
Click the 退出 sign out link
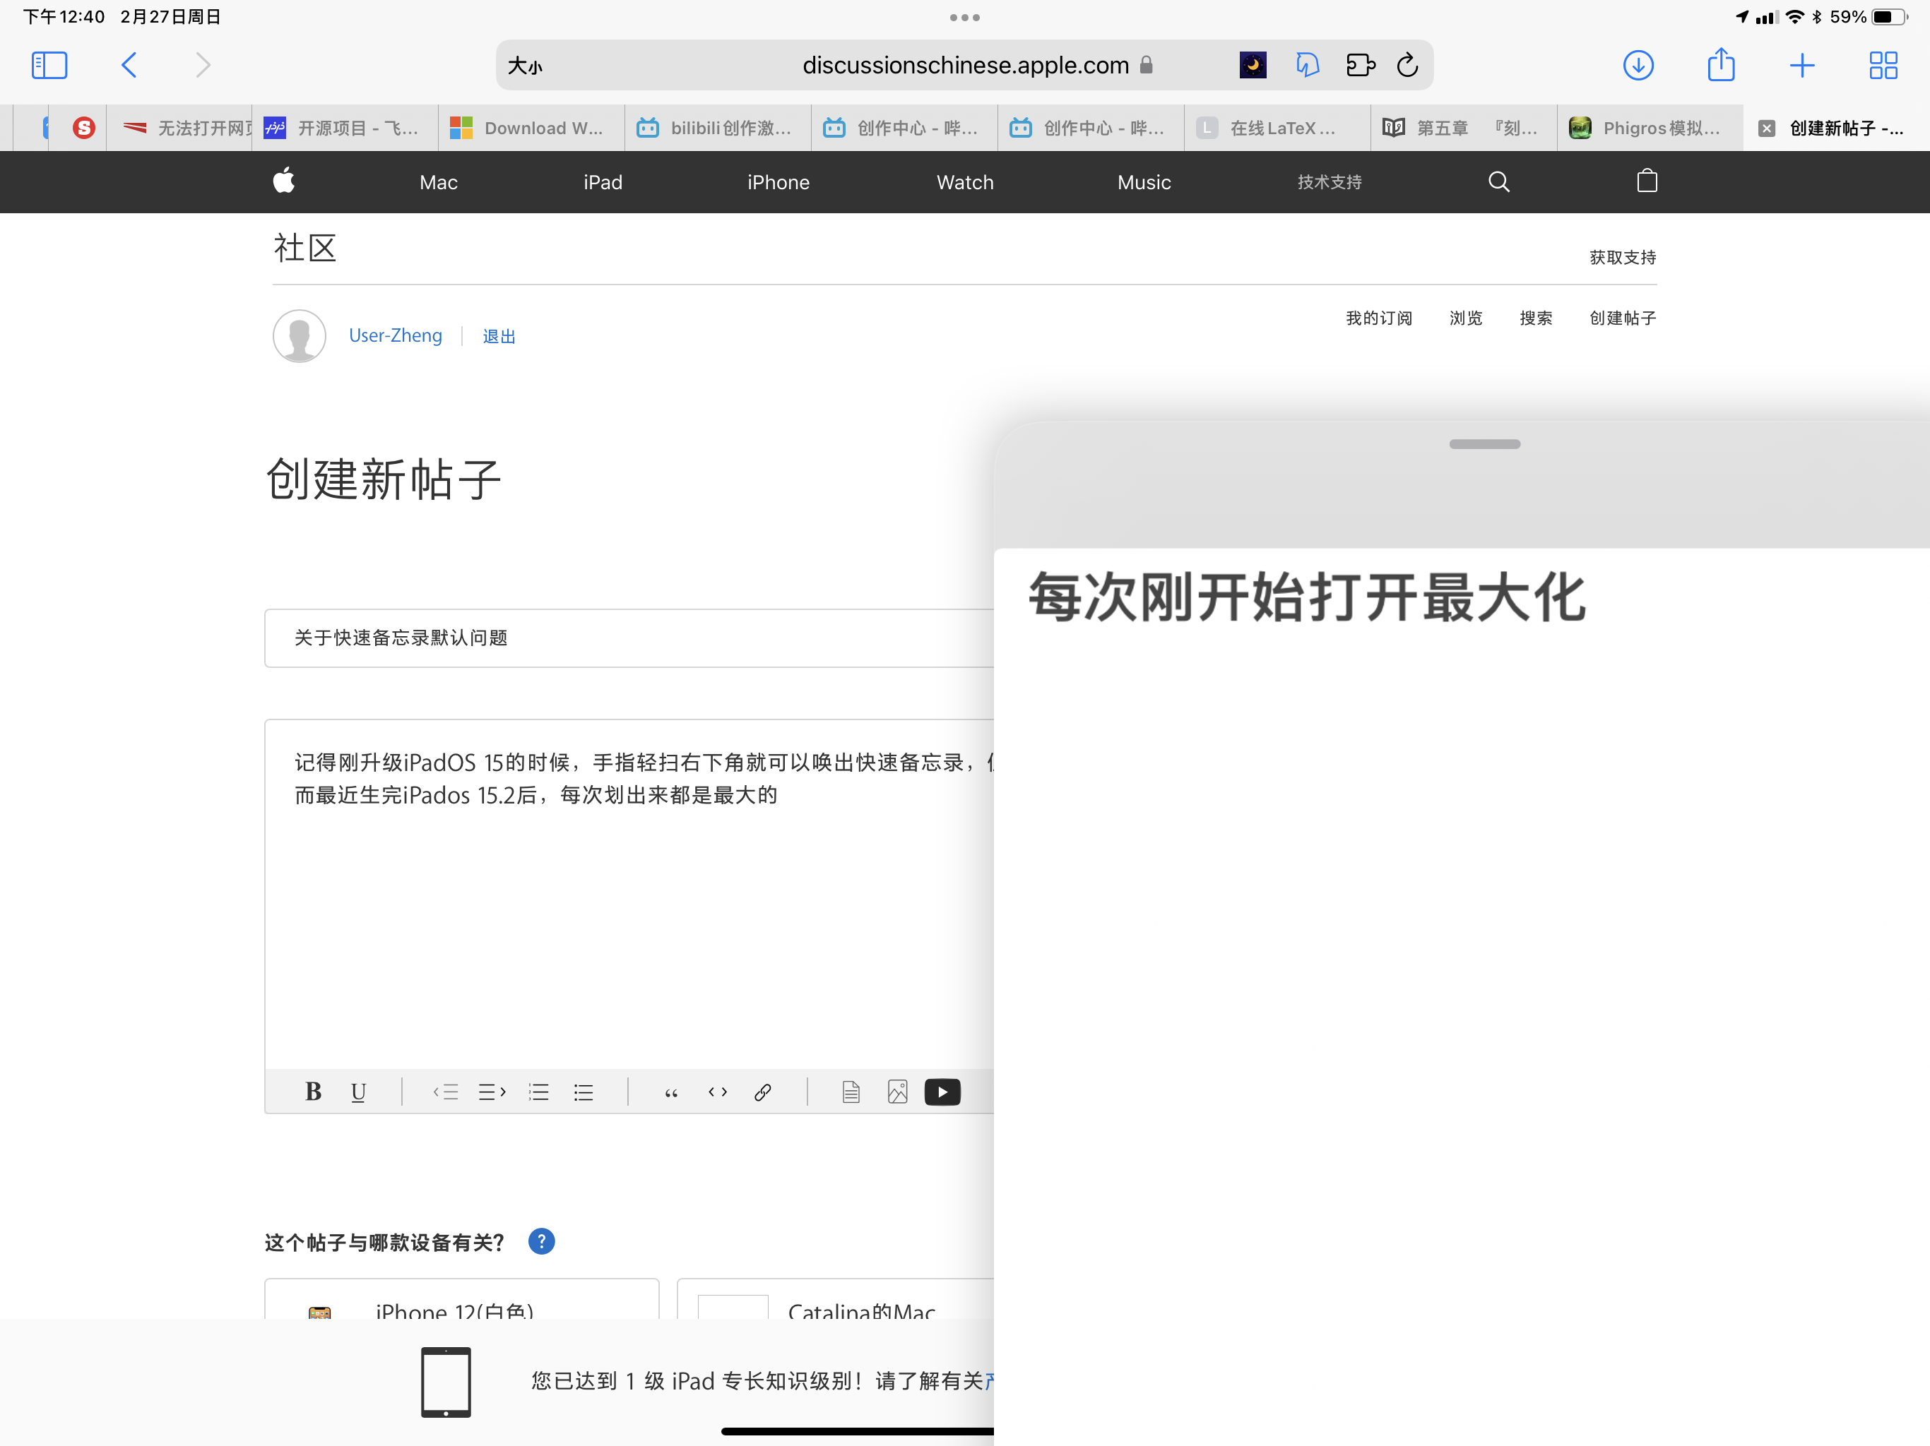coord(499,337)
